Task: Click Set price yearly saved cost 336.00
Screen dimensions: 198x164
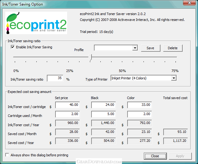Action: (x=67, y=141)
